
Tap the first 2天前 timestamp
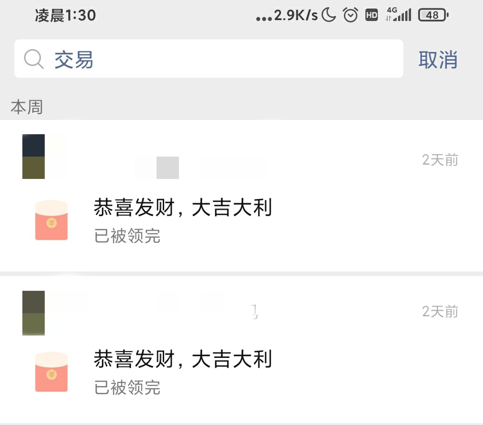coord(440,160)
